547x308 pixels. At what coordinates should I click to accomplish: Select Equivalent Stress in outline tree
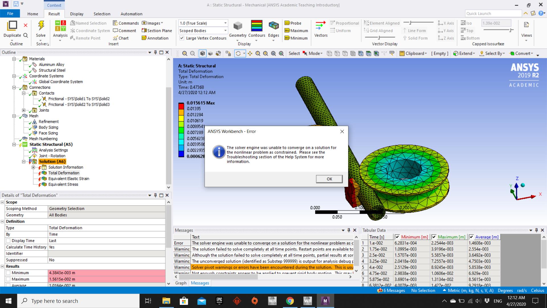tap(63, 184)
